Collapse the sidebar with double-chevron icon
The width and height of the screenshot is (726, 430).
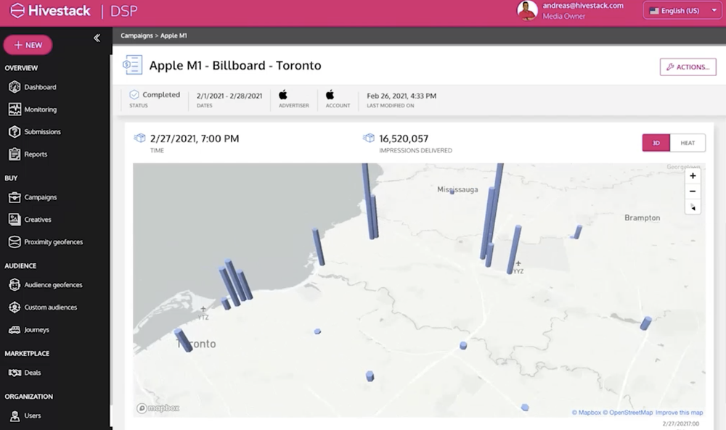(97, 38)
